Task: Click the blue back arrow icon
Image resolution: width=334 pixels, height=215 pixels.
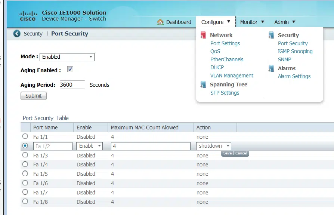Action: 17,33
